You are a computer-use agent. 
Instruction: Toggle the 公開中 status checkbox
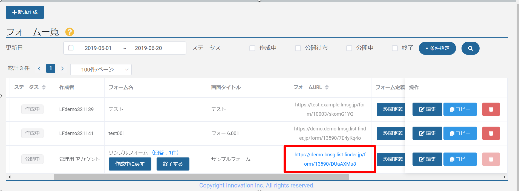[x=349, y=48]
